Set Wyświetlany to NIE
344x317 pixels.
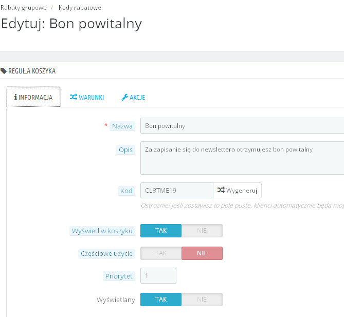pyautogui.click(x=202, y=300)
